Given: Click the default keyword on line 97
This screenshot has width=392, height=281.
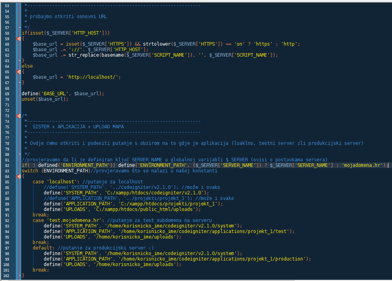Looking at the screenshot, I should (43, 248).
